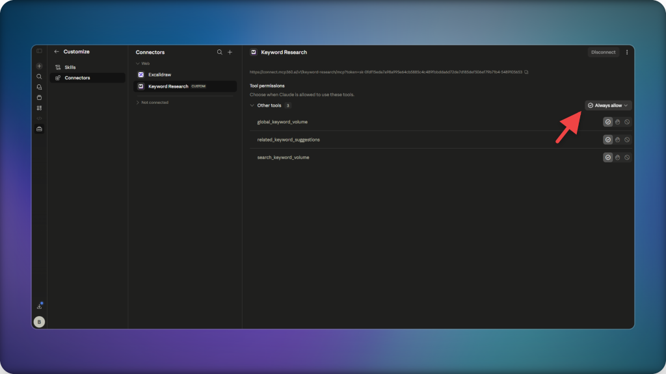Screen dimensions: 666x374
Task: Set related_keyword_suggestions to needs approval
Action: coord(618,140)
